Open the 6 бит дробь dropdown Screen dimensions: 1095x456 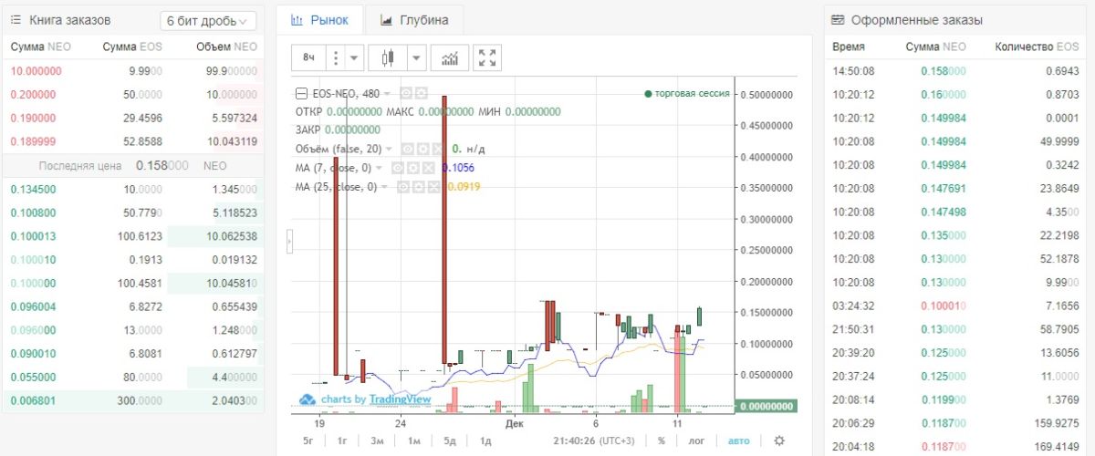(x=208, y=21)
